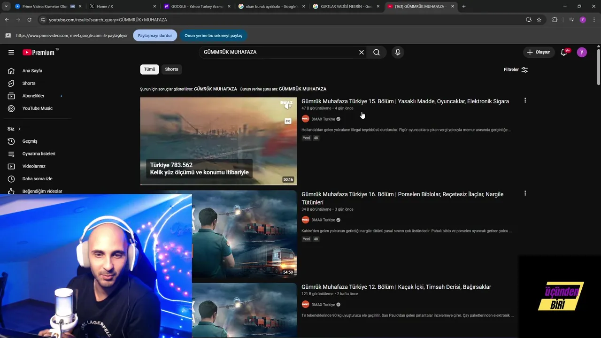Click DMAX avatar under 16. Bölüm
Viewport: 601px width, 338px height.
(x=305, y=220)
